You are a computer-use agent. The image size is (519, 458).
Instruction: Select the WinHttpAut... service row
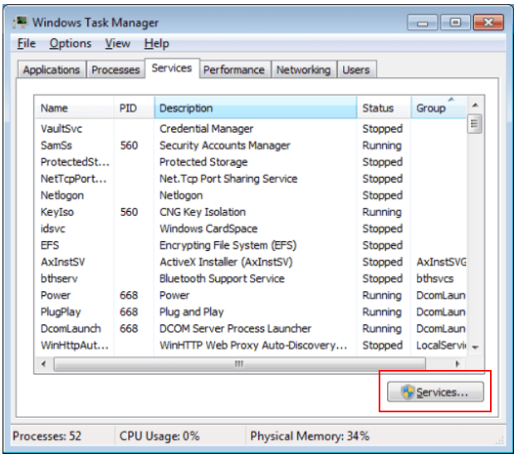(251, 345)
